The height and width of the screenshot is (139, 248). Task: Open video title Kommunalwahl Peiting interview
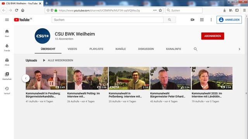[x=83, y=95]
